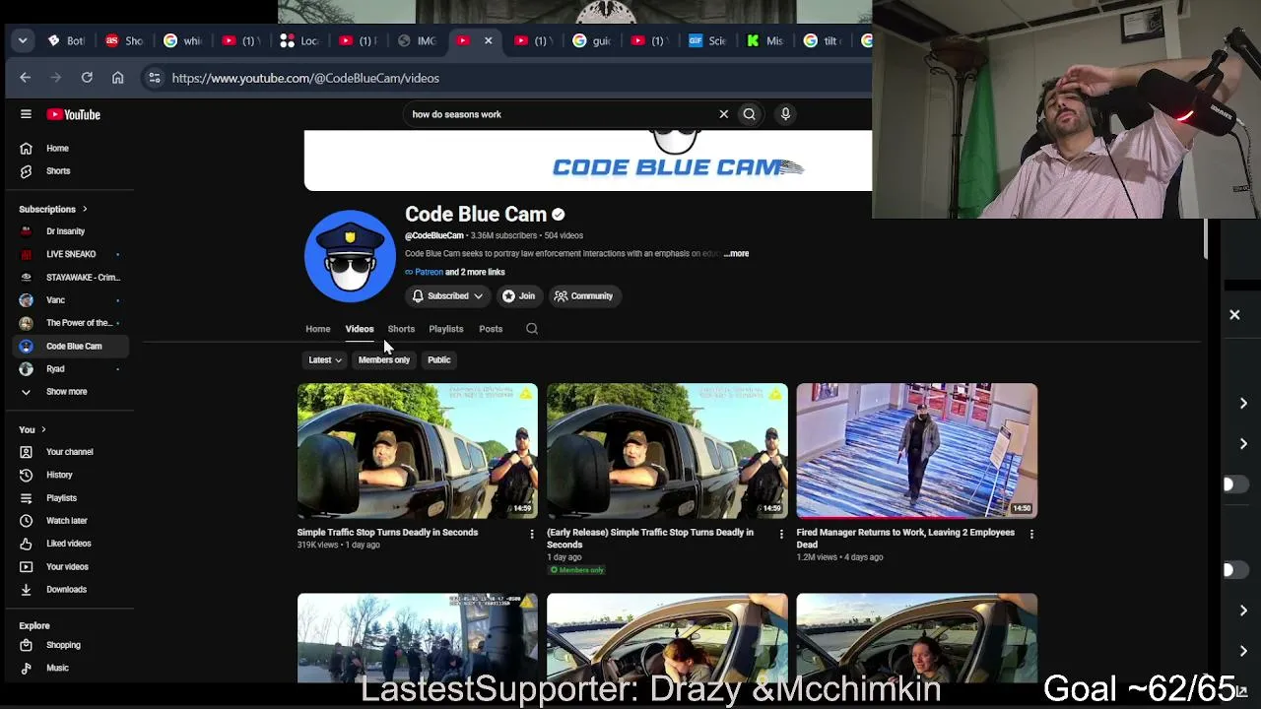Viewport: 1261px width, 709px height.
Task: Open sidebar Playlists under You
Action: point(61,498)
